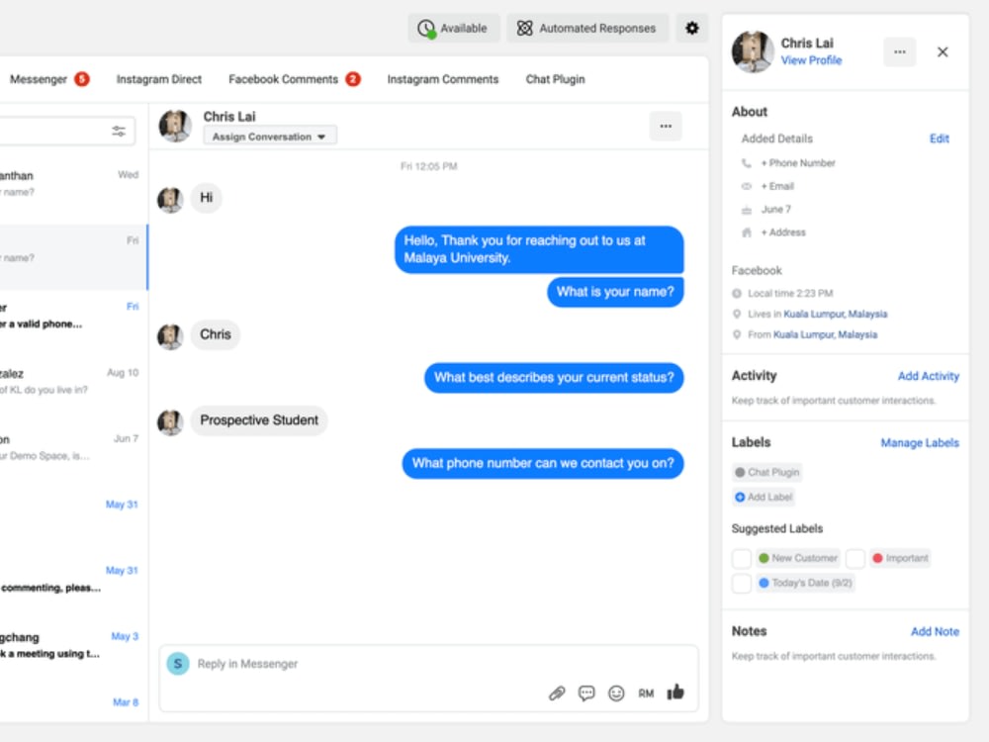Screen dimensions: 989x742
Task: Open the View Profile link
Action: [x=811, y=60]
